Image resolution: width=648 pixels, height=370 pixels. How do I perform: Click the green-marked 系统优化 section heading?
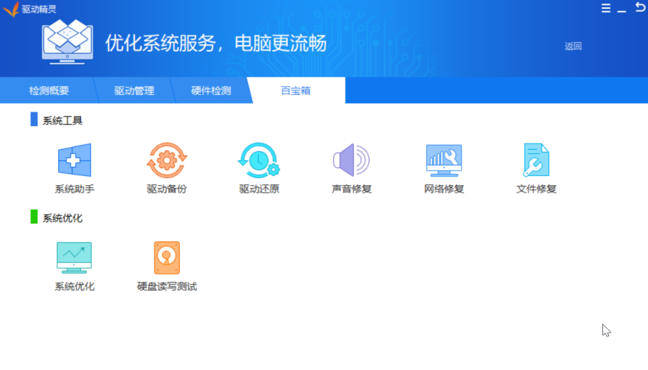[62, 218]
